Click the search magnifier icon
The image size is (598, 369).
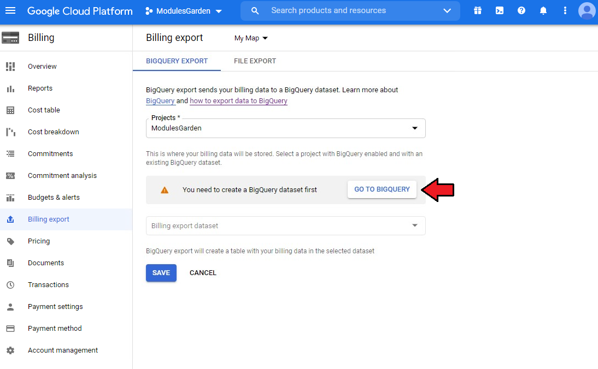pos(255,11)
